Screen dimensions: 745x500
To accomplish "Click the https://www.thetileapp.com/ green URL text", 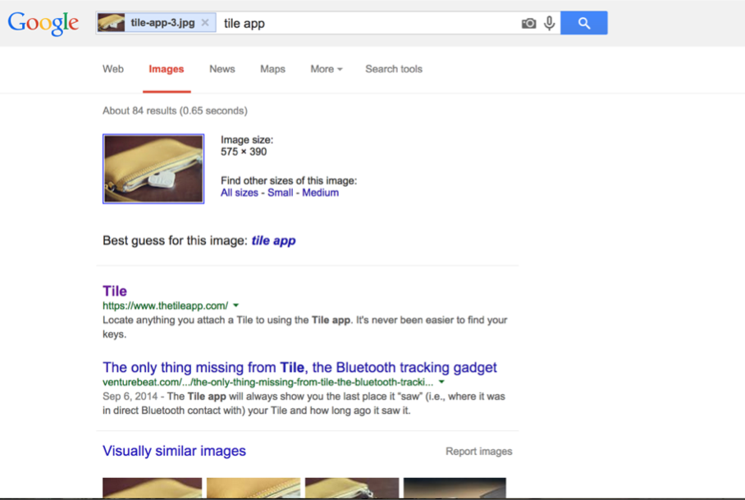I will click(166, 306).
